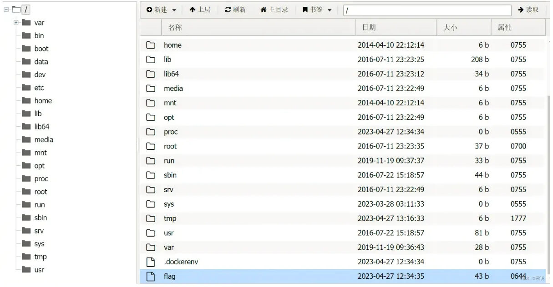Image resolution: width=553 pixels, height=287 pixels.
Task: Click mnt folder icon in tree
Action: (x=26, y=153)
